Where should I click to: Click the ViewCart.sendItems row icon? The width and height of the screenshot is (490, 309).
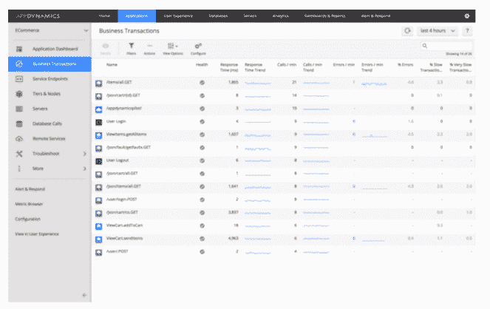coord(99,240)
